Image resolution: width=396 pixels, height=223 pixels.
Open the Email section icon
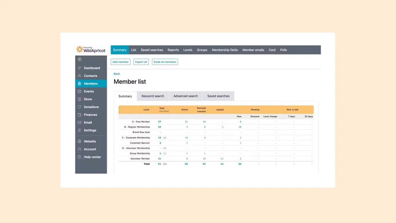click(80, 123)
